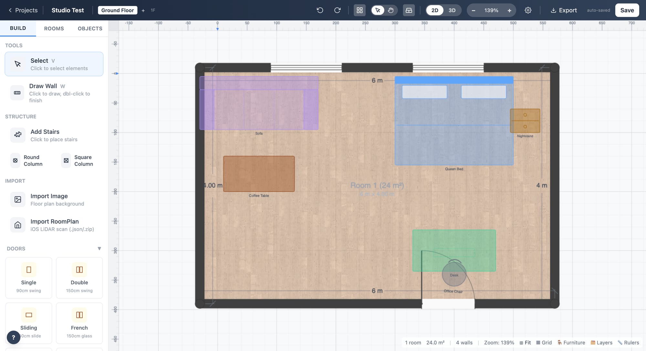Save the project

(627, 10)
